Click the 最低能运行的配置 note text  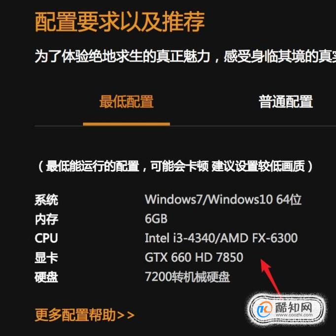pos(174,166)
